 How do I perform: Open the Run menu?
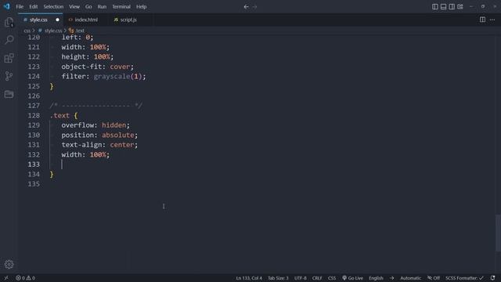(102, 7)
